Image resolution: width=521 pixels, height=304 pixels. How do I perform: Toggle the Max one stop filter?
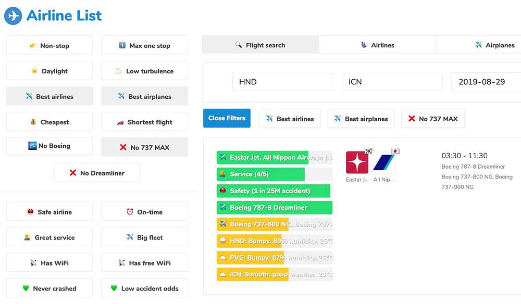144,45
